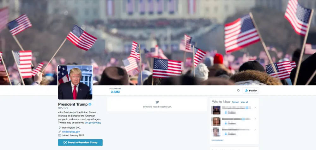Viewport: 316px width, 150px height.
Task: Click the verified badge next to President Trump
Action: pyautogui.click(x=90, y=104)
